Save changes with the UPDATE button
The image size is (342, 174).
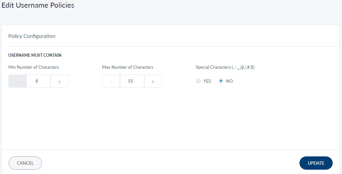click(x=316, y=163)
